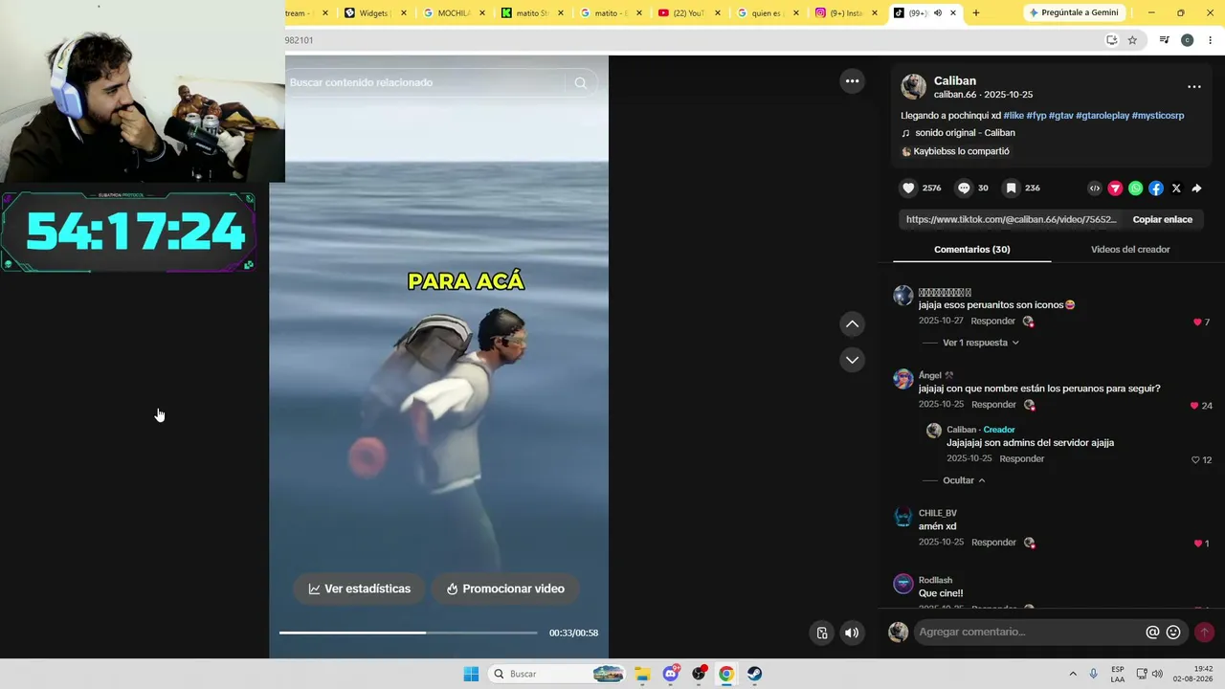Click 'Promocionar video' button
The width and height of the screenshot is (1225, 689).
click(x=505, y=589)
